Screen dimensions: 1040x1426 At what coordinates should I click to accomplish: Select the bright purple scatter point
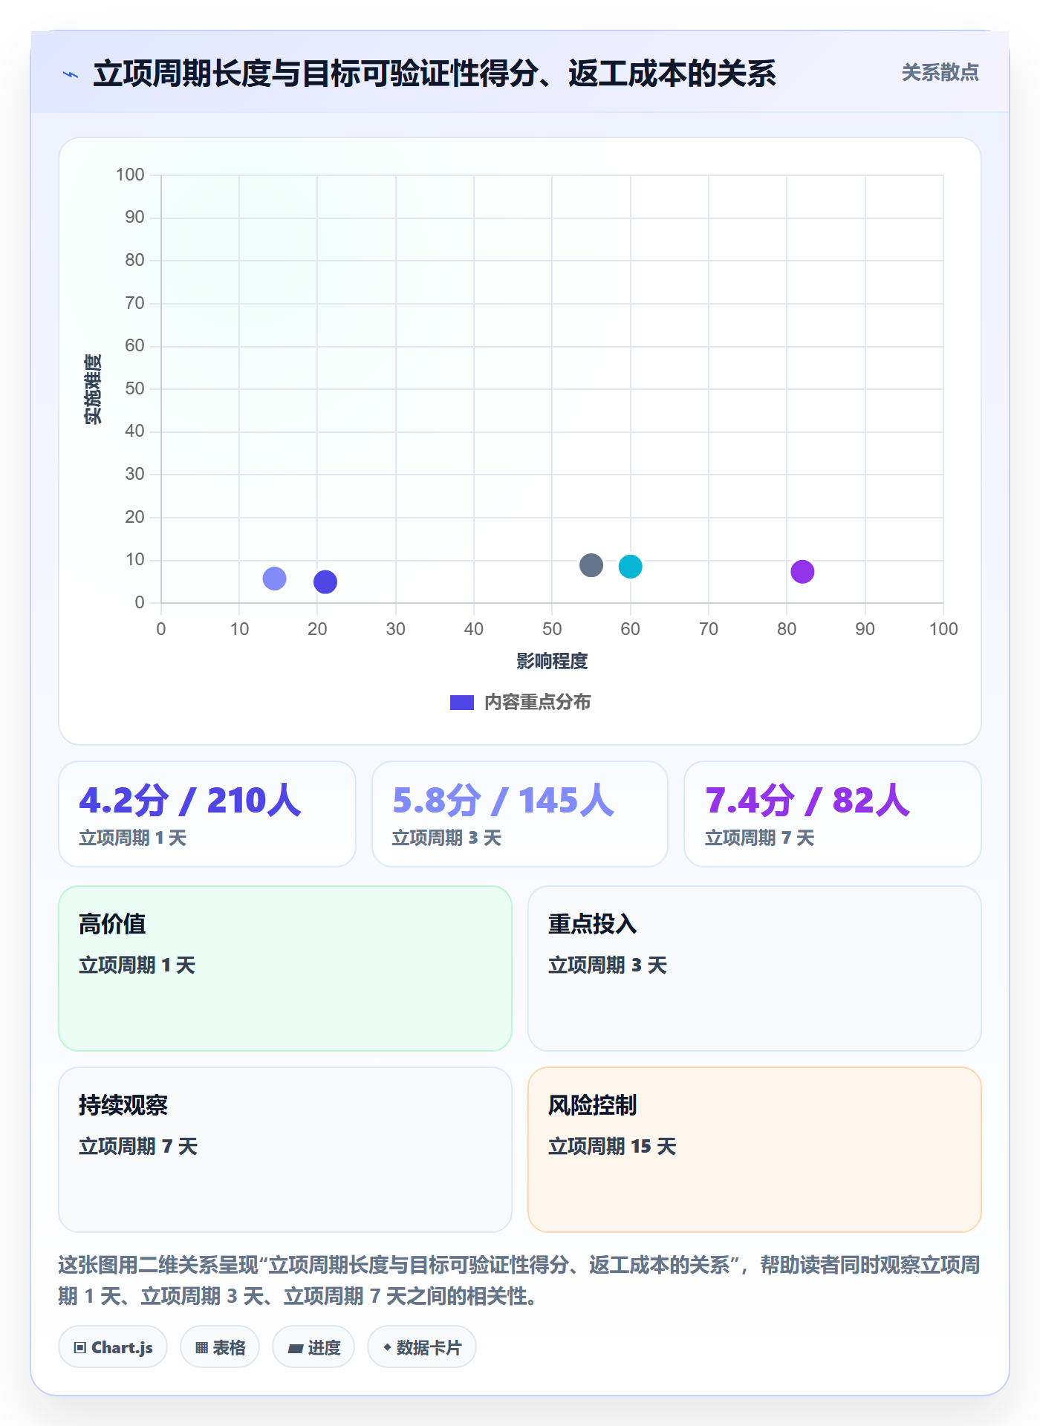coord(802,572)
